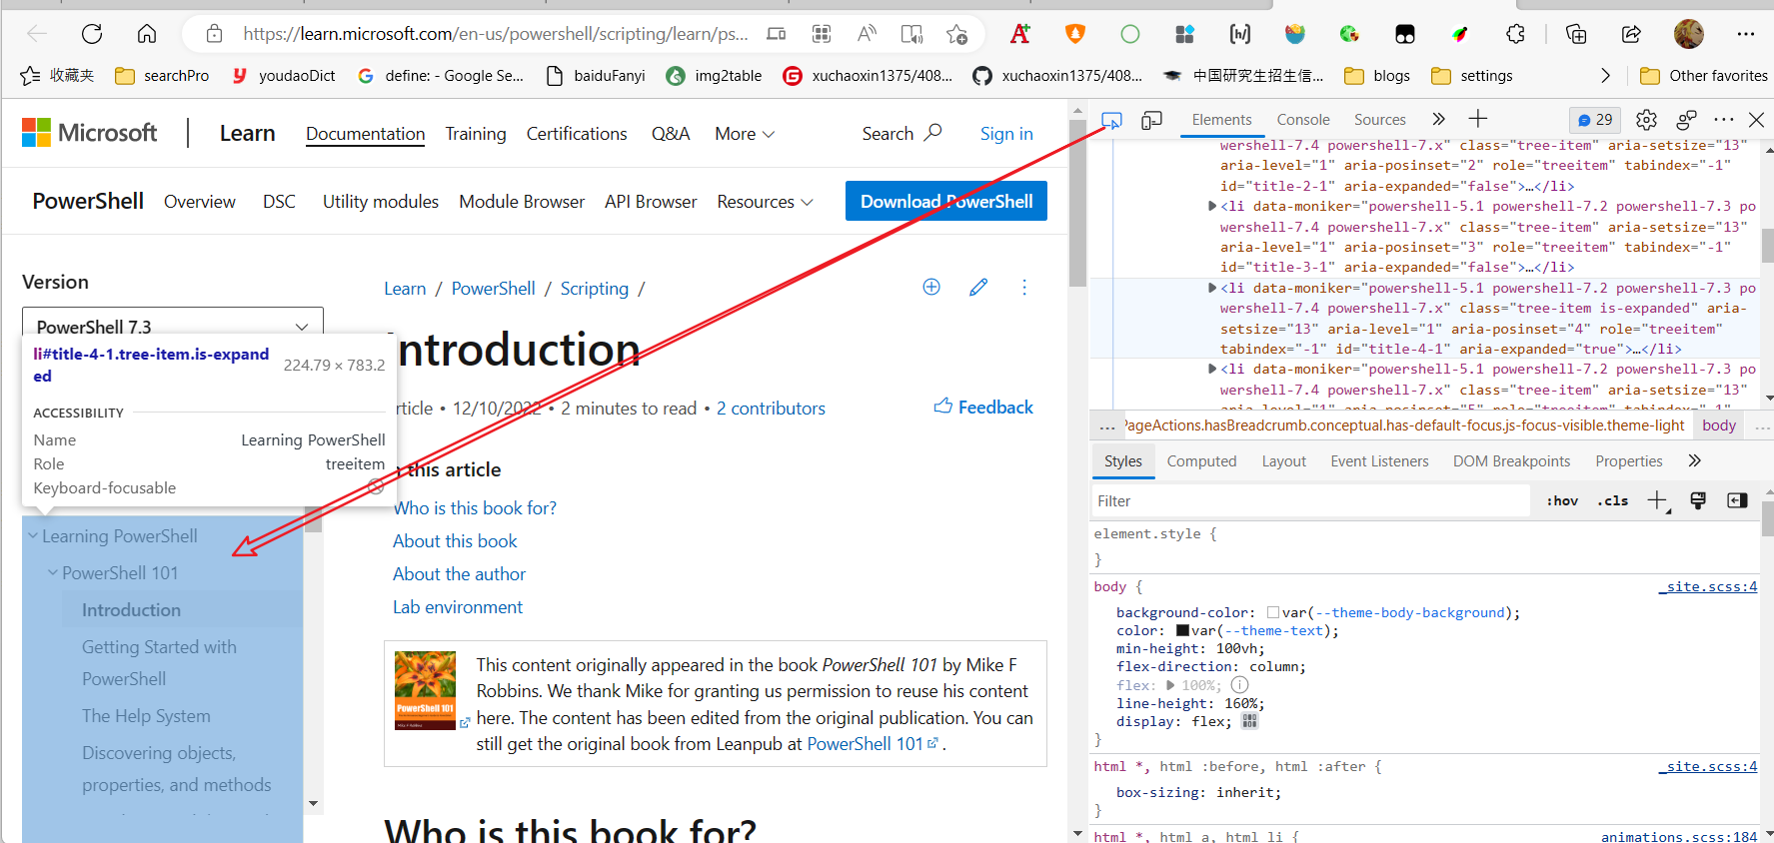Open the 29 issues counter badge
1774x843 pixels.
1595,120
